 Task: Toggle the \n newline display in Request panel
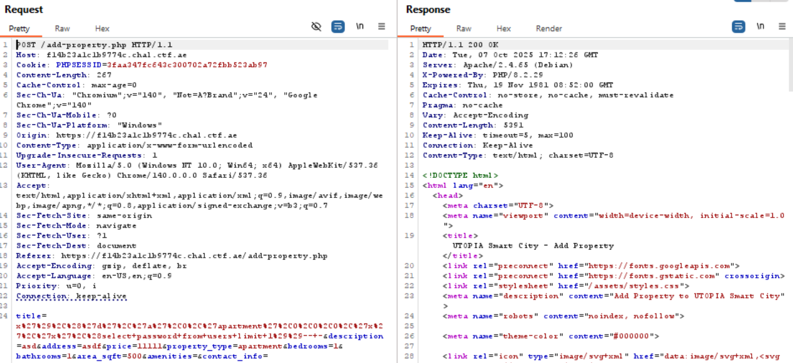[360, 26]
